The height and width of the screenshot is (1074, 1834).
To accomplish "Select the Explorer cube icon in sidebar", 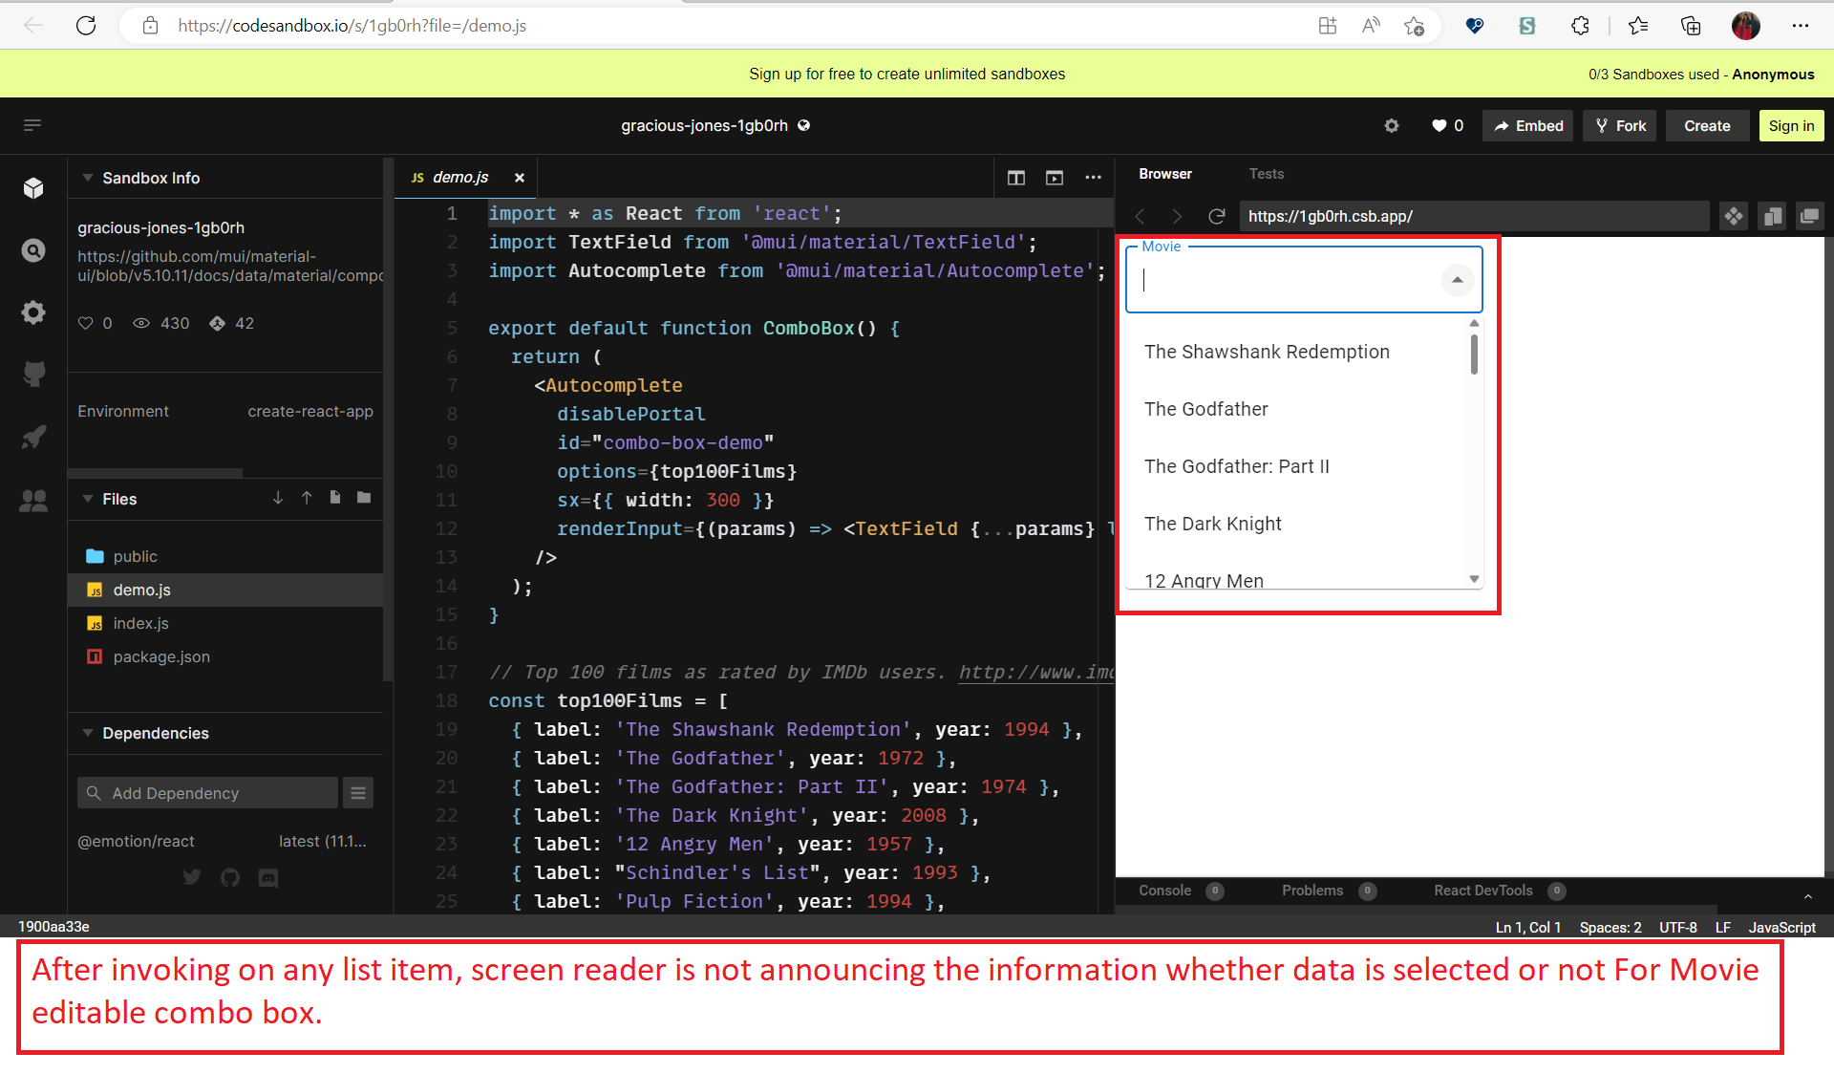I will (x=33, y=188).
